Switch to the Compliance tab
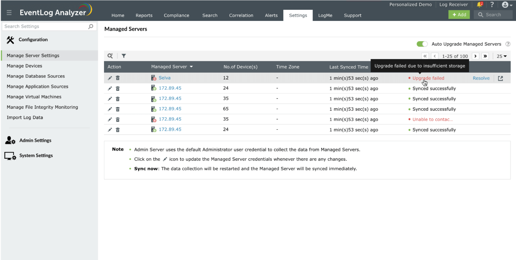516x260 pixels. coord(177,15)
